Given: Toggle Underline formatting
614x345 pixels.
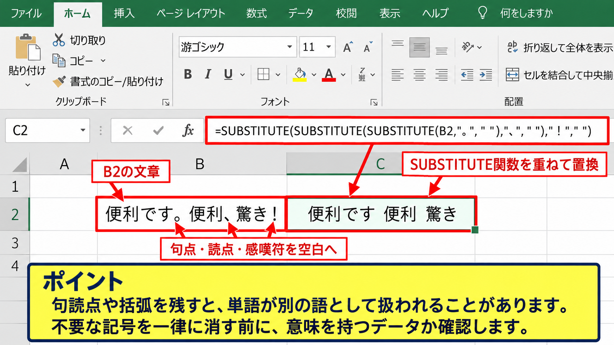Looking at the screenshot, I should pos(228,74).
